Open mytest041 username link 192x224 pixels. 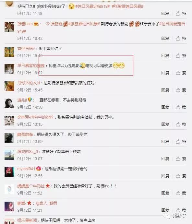26,169
